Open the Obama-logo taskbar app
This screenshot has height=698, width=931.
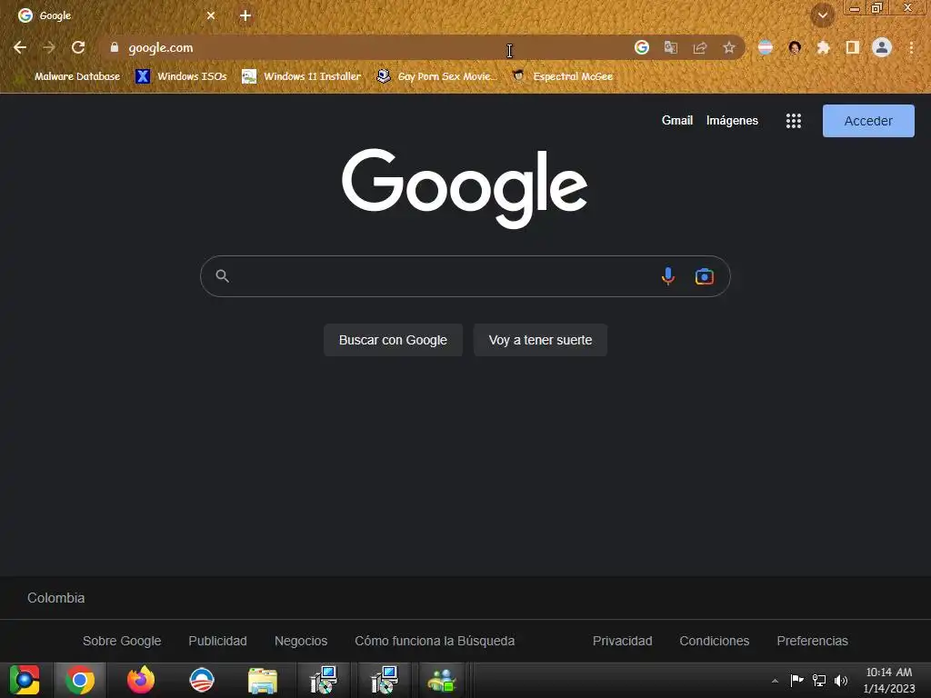coord(201,680)
